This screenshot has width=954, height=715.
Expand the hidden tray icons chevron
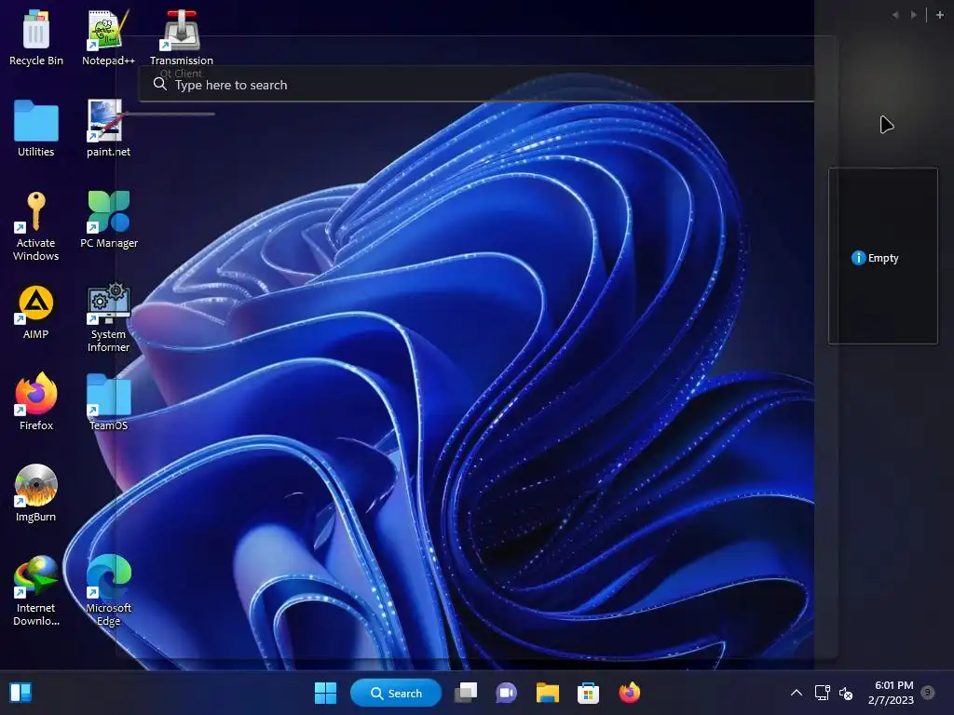click(796, 693)
